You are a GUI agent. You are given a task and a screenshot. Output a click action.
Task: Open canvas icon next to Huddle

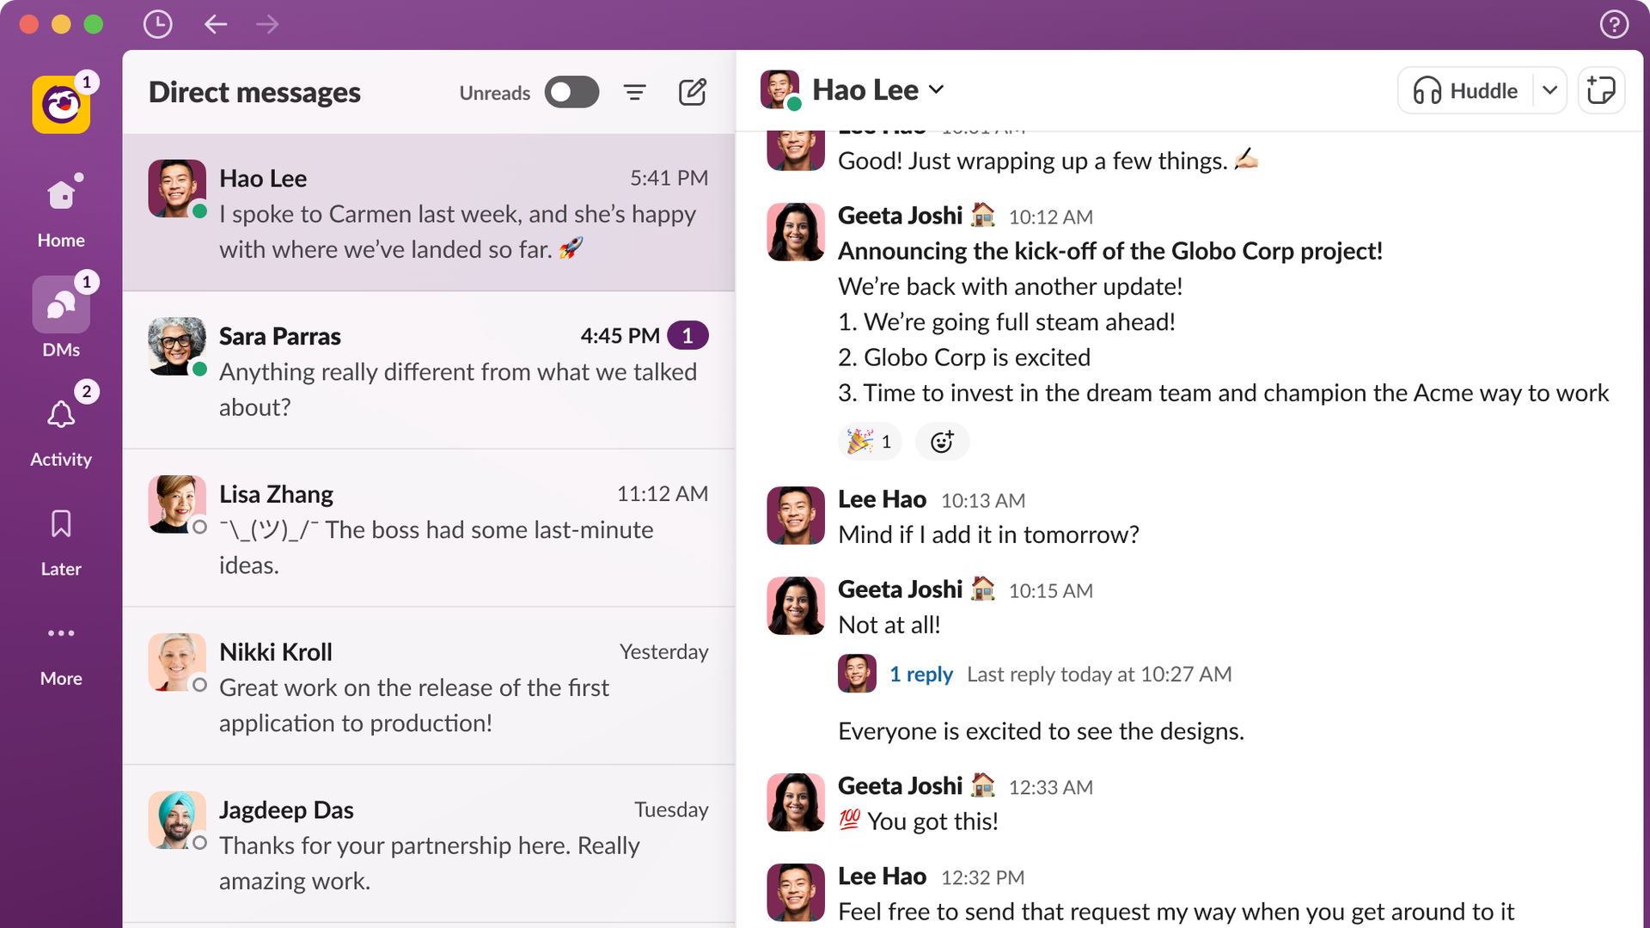pyautogui.click(x=1601, y=90)
